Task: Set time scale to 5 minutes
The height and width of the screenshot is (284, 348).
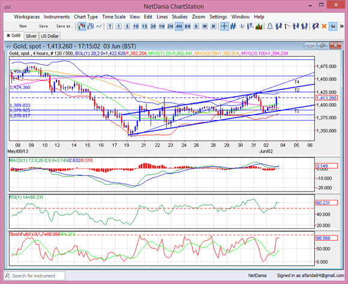Action: 127,26
